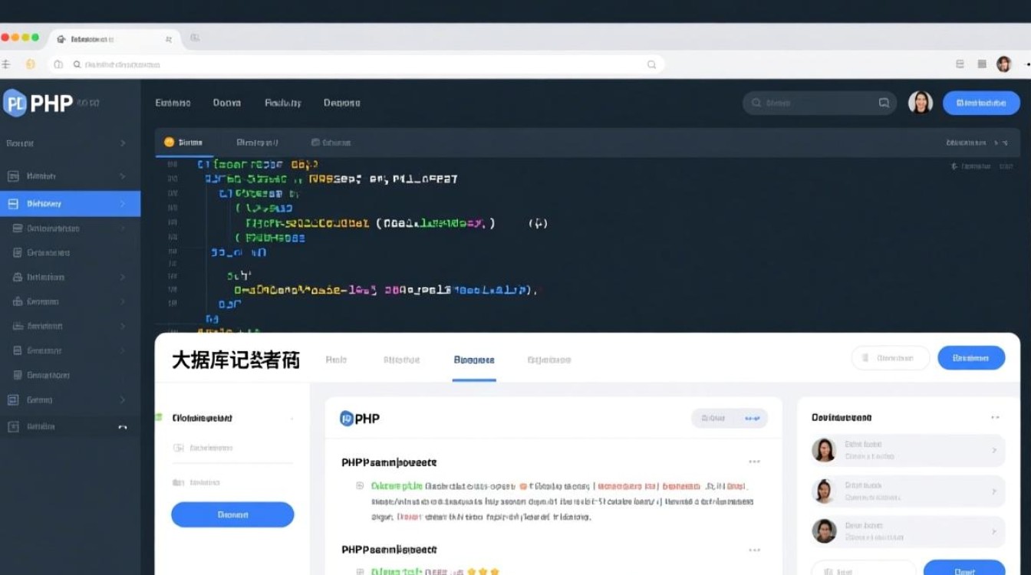Click the PHP badge icon inside the modal card
The image size is (1031, 575).
point(346,418)
